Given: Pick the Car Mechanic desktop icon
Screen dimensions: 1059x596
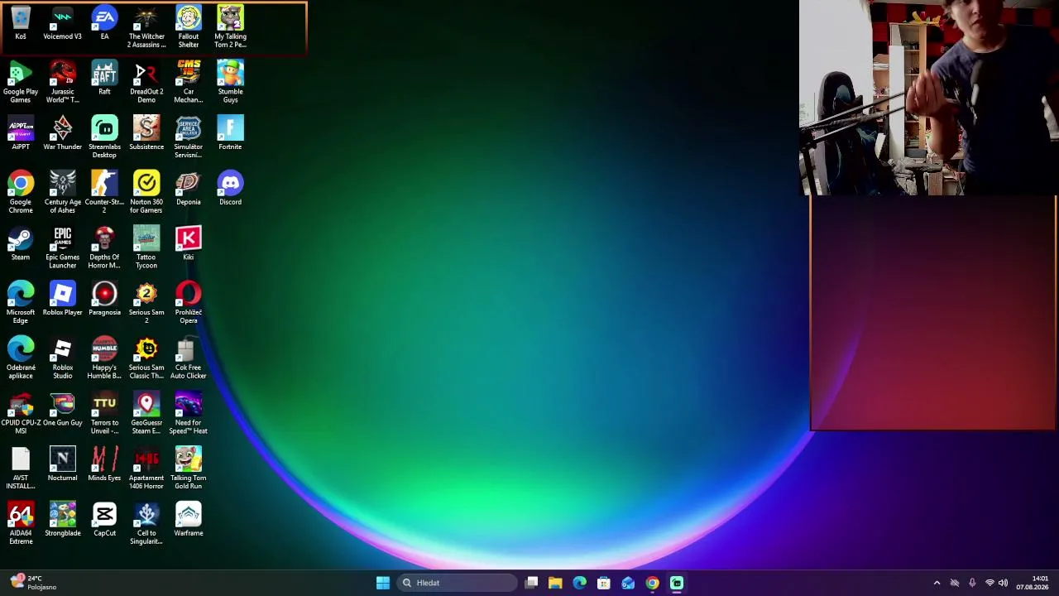Looking at the screenshot, I should [x=189, y=82].
